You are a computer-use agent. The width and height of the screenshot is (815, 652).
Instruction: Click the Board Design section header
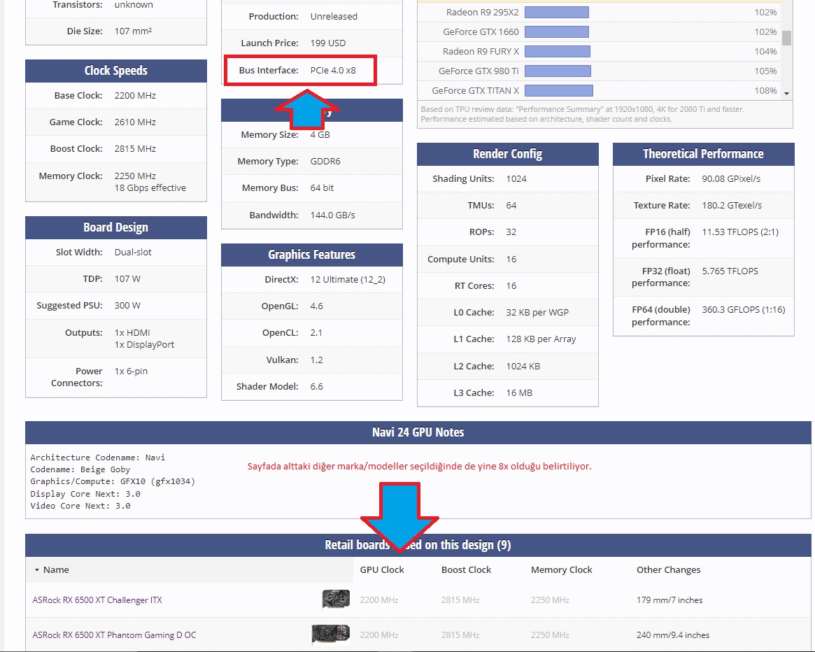click(116, 228)
